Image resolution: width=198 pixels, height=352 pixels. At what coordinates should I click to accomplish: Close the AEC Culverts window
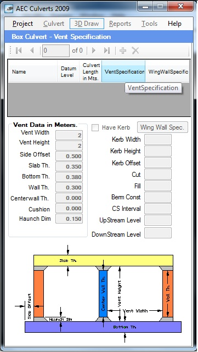tap(181, 7)
